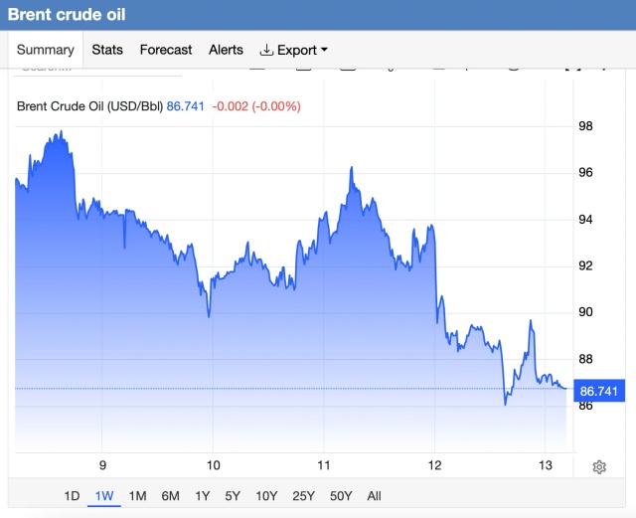This screenshot has height=518, width=636.
Task: Click the 86.741 current price label
Action: tap(599, 391)
